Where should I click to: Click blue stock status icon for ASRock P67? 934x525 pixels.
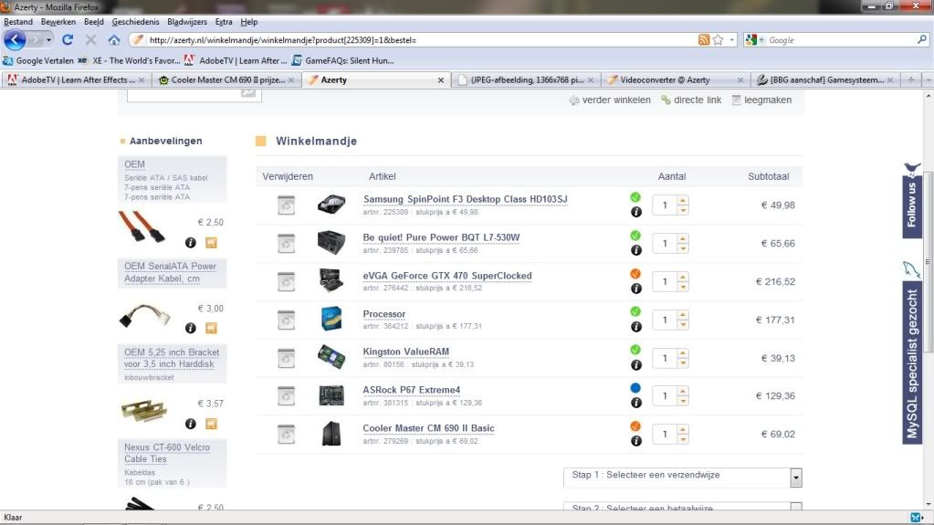(x=635, y=388)
